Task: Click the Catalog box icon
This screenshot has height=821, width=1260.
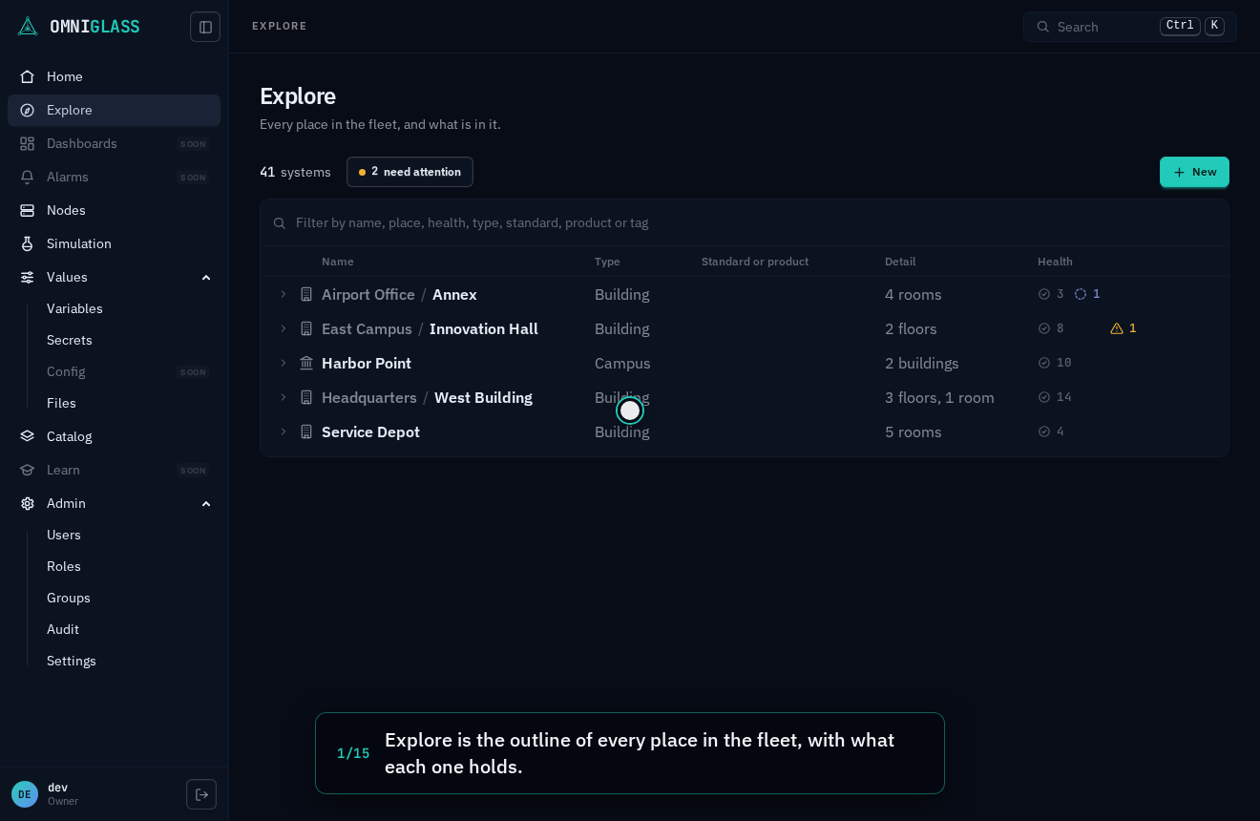Action: click(28, 436)
